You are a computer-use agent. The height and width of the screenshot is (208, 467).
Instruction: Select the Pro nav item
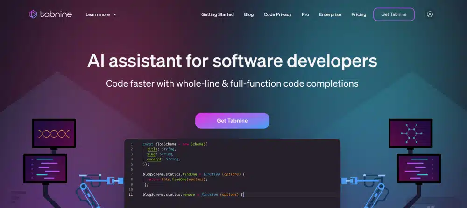305,14
